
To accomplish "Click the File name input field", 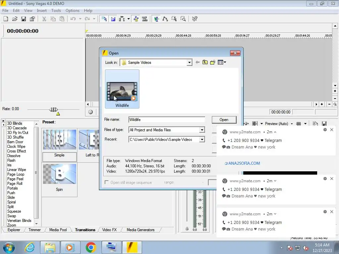I will 167,120.
